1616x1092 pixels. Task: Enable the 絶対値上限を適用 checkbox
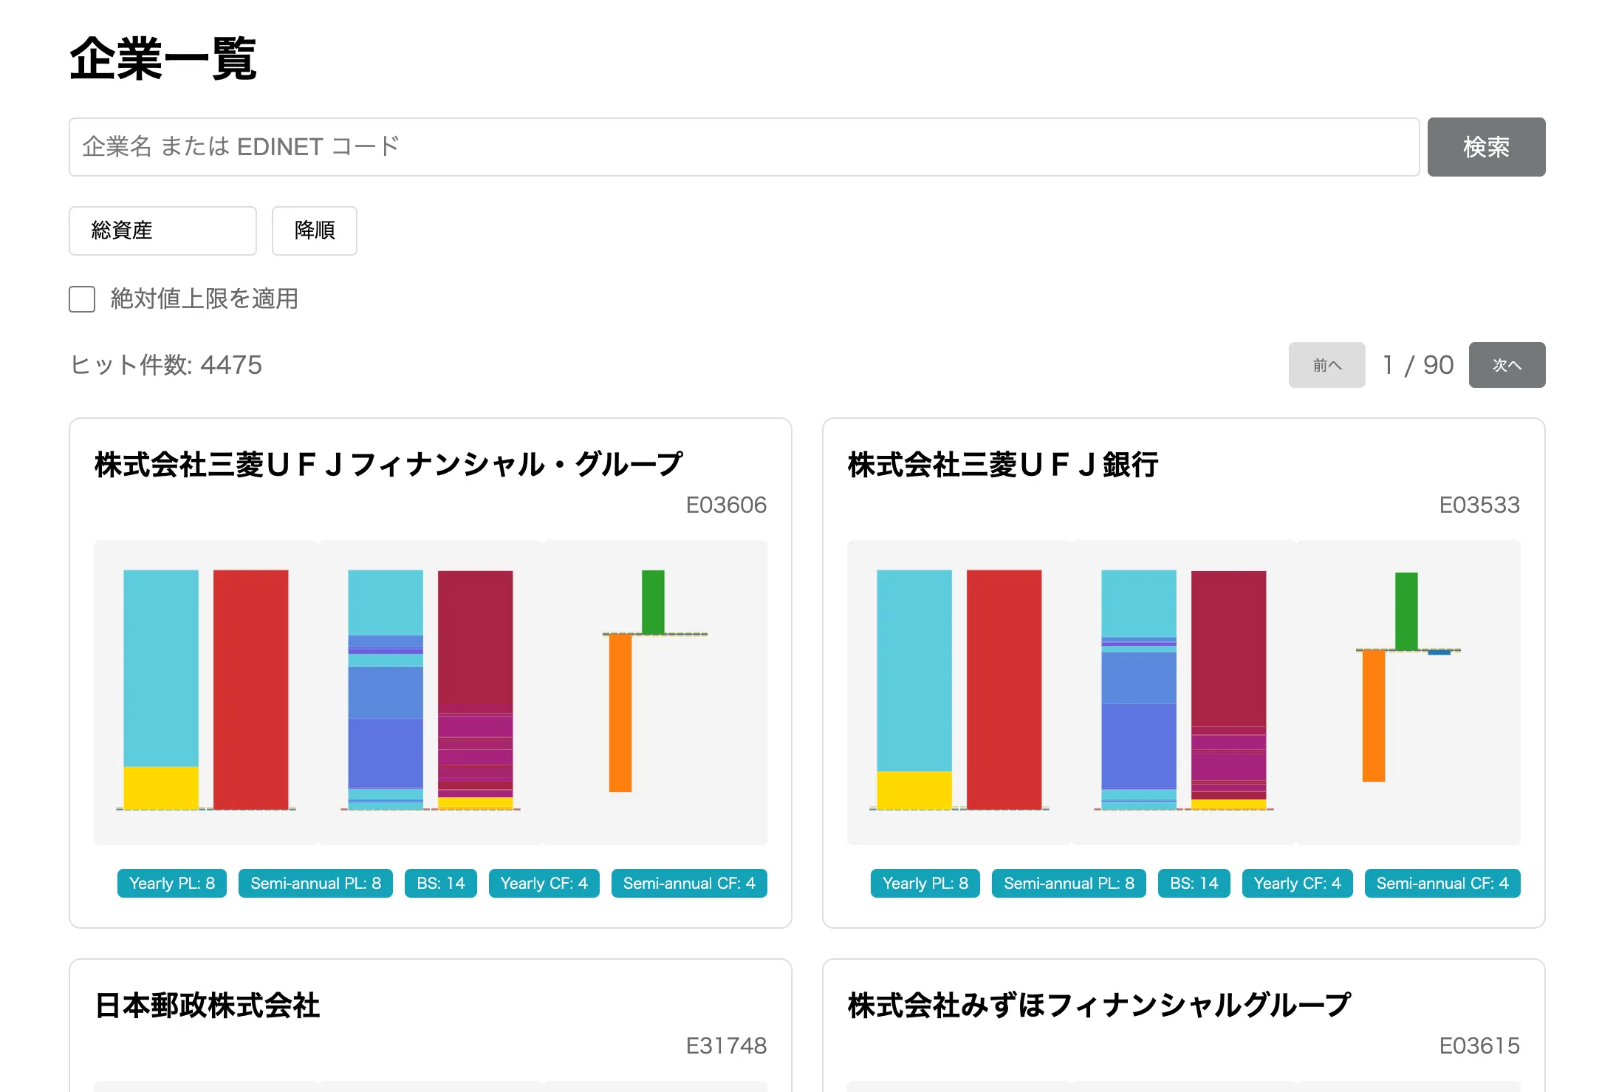click(x=82, y=299)
